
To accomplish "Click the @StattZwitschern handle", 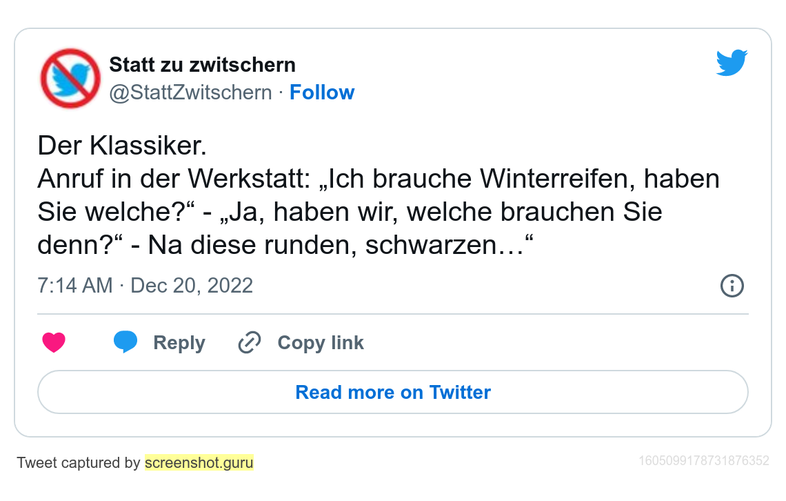I will point(190,92).
